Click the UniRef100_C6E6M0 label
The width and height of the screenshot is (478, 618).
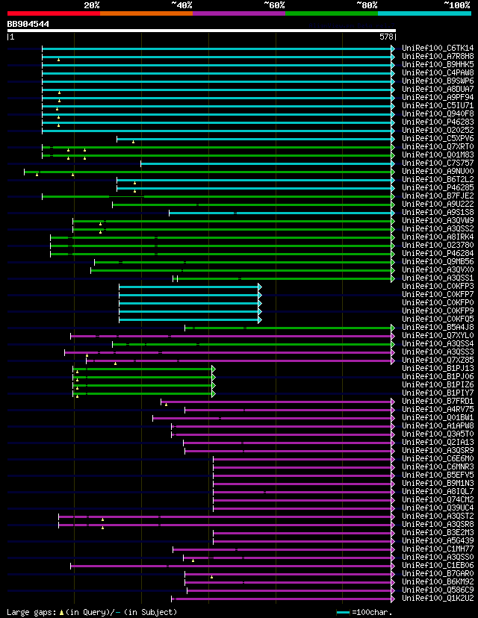click(x=438, y=459)
